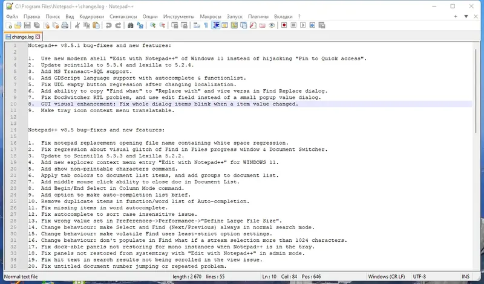Click the X button at menu bar right
Viewport: 484px width, 284px height.
pos(476,16)
